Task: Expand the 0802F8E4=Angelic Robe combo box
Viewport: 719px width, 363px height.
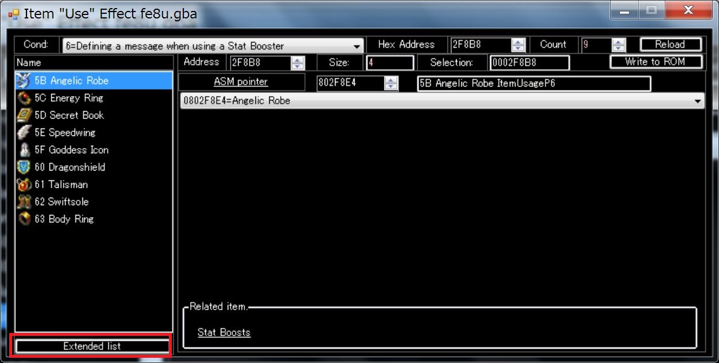Action: pyautogui.click(x=699, y=101)
